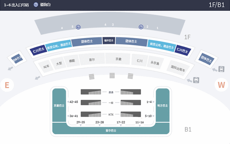
Task: Select the orange E direction marker
Action: pos(7,85)
